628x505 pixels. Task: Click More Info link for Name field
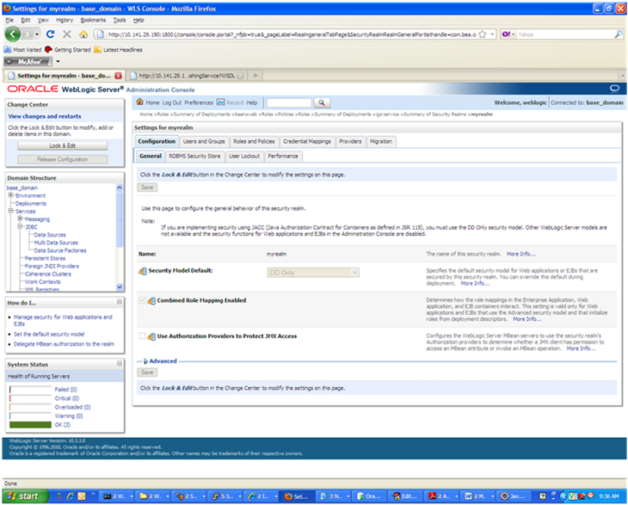click(x=520, y=254)
